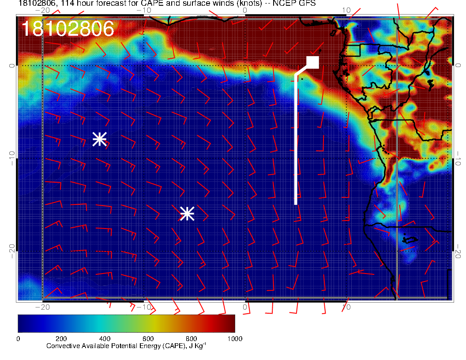This screenshot has width=466, height=360.
Task: Click the '1000' colorbar tick label
Action: (x=235, y=339)
